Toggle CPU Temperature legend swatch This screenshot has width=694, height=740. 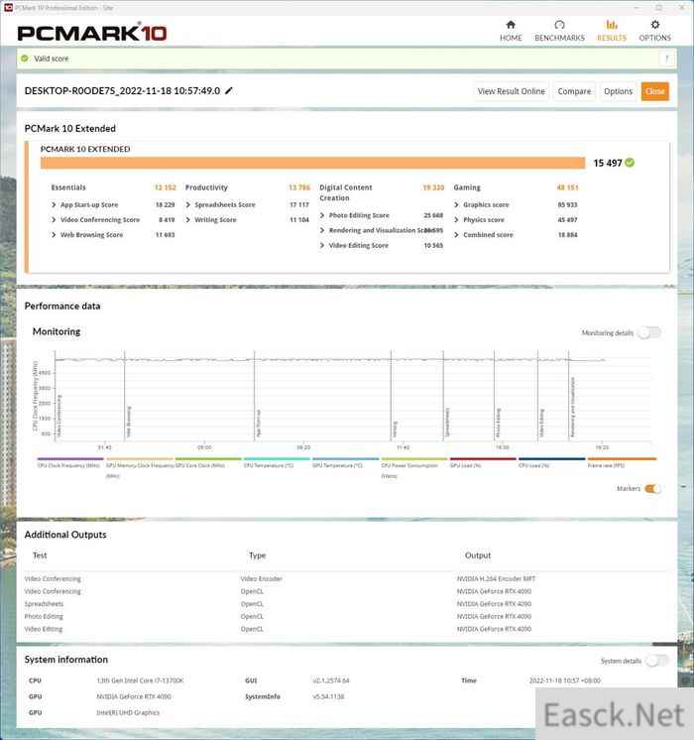(277, 458)
